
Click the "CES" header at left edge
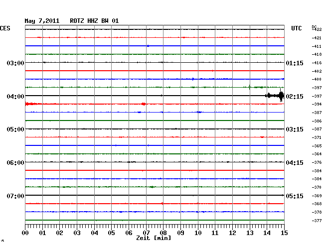coord(5,28)
